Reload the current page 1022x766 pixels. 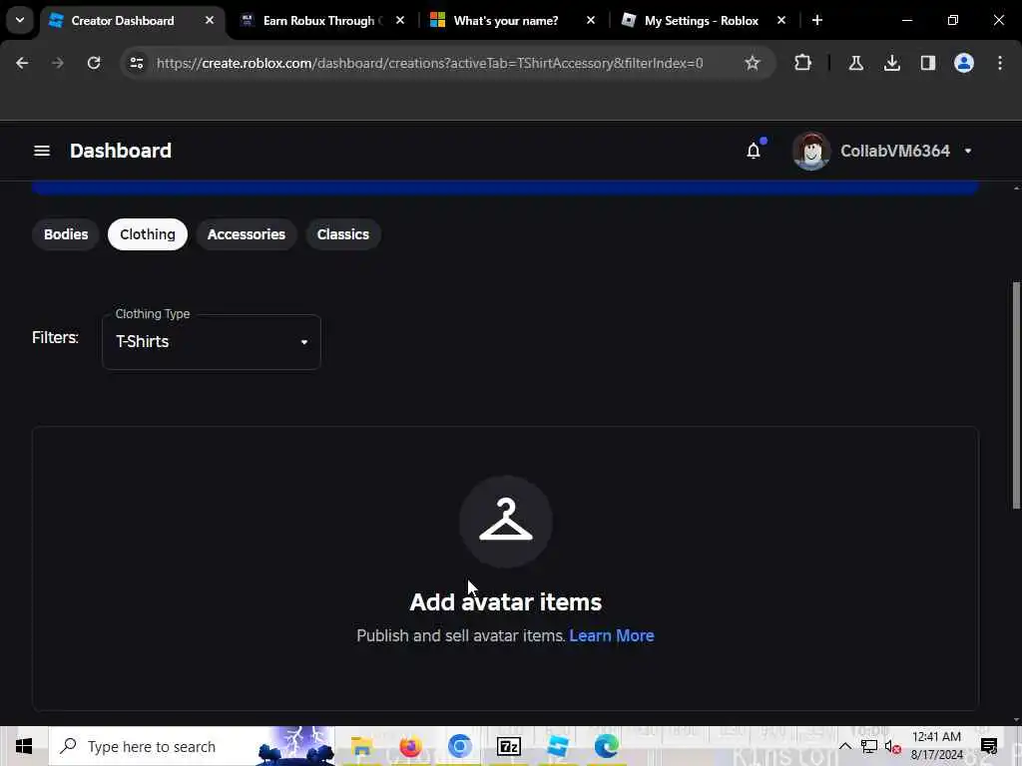(94, 63)
